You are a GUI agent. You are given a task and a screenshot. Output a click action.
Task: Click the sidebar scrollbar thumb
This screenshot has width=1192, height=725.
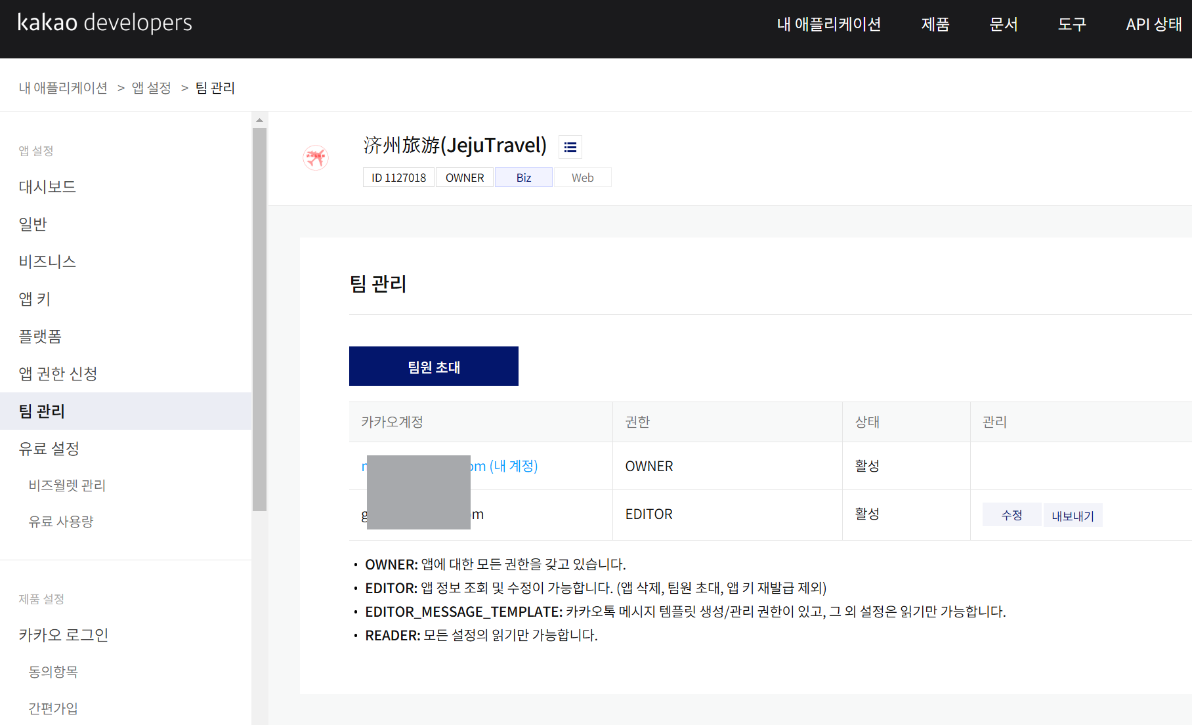pos(259,319)
